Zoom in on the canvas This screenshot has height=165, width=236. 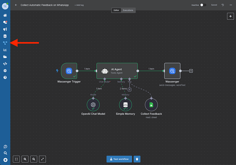pos(25,159)
